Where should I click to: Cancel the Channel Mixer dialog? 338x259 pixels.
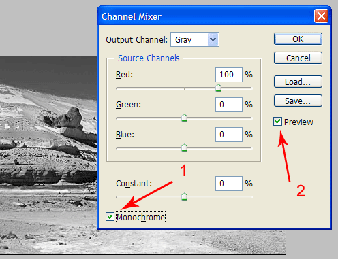click(x=298, y=58)
